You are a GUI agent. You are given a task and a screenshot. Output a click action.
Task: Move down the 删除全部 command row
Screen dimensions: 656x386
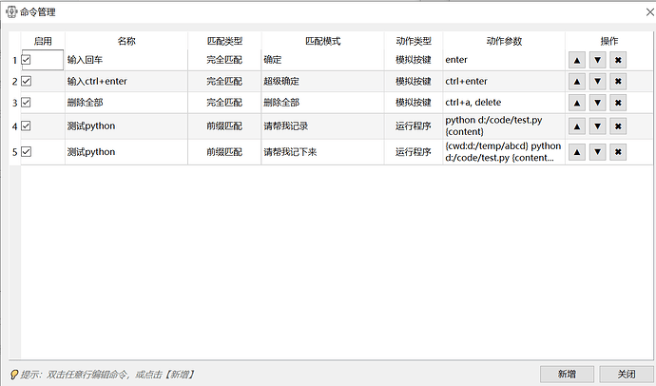click(597, 103)
